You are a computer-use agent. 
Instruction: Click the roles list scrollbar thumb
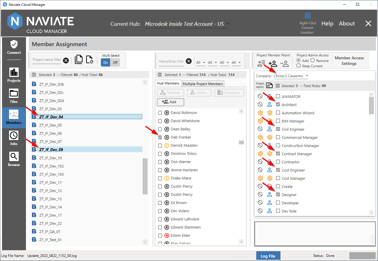pos(371,106)
